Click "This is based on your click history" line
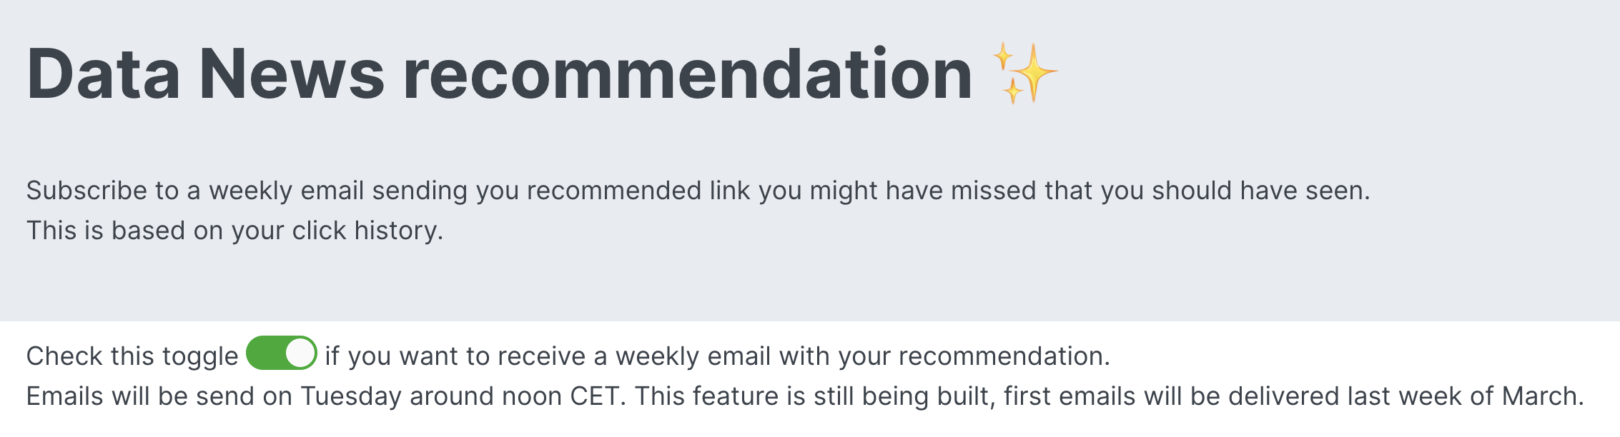Viewport: 1620px width, 437px height. point(234,231)
